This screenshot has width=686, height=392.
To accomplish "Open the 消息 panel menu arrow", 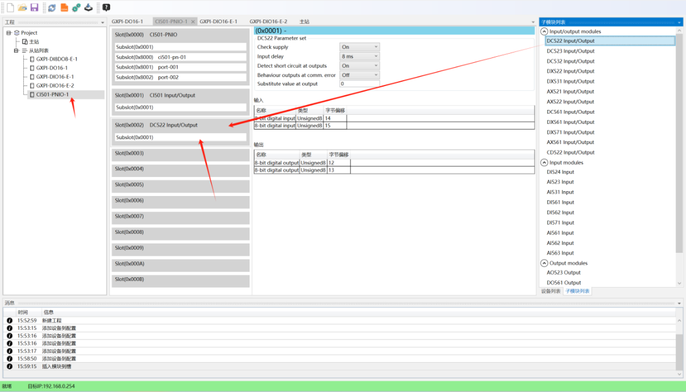I will point(679,303).
